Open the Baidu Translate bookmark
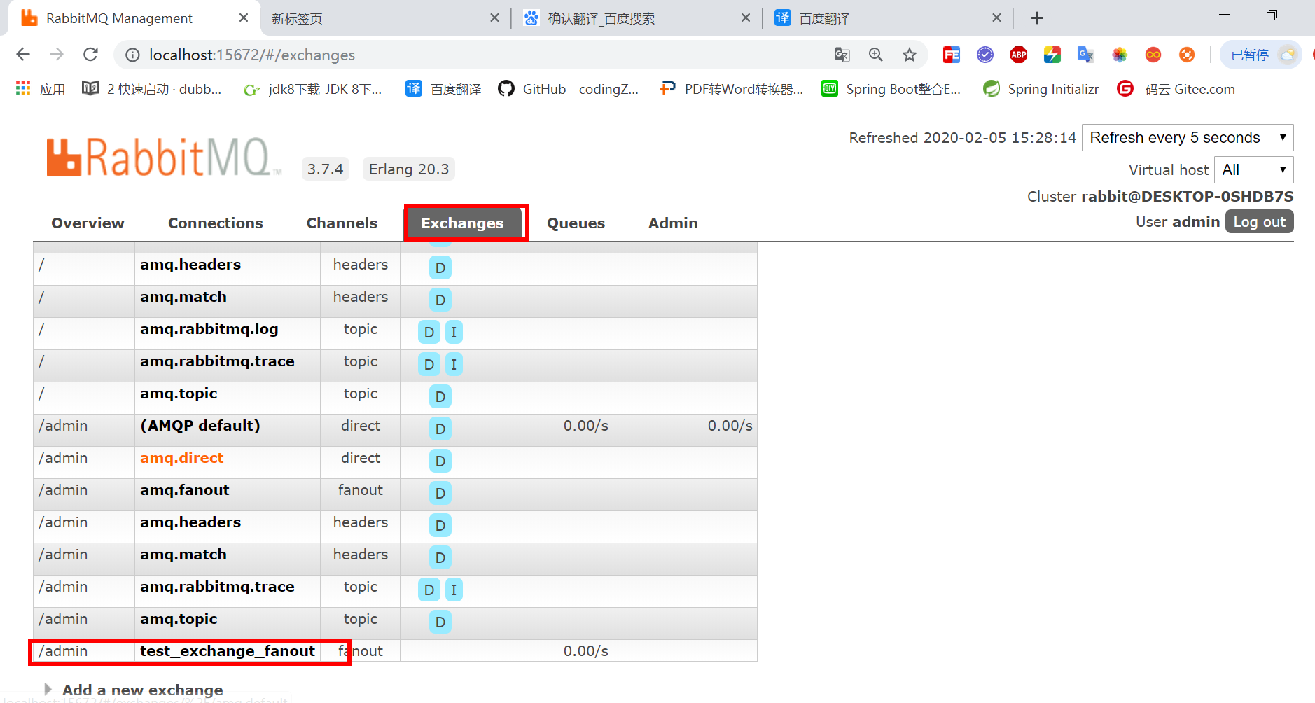1315x703 pixels. [443, 89]
